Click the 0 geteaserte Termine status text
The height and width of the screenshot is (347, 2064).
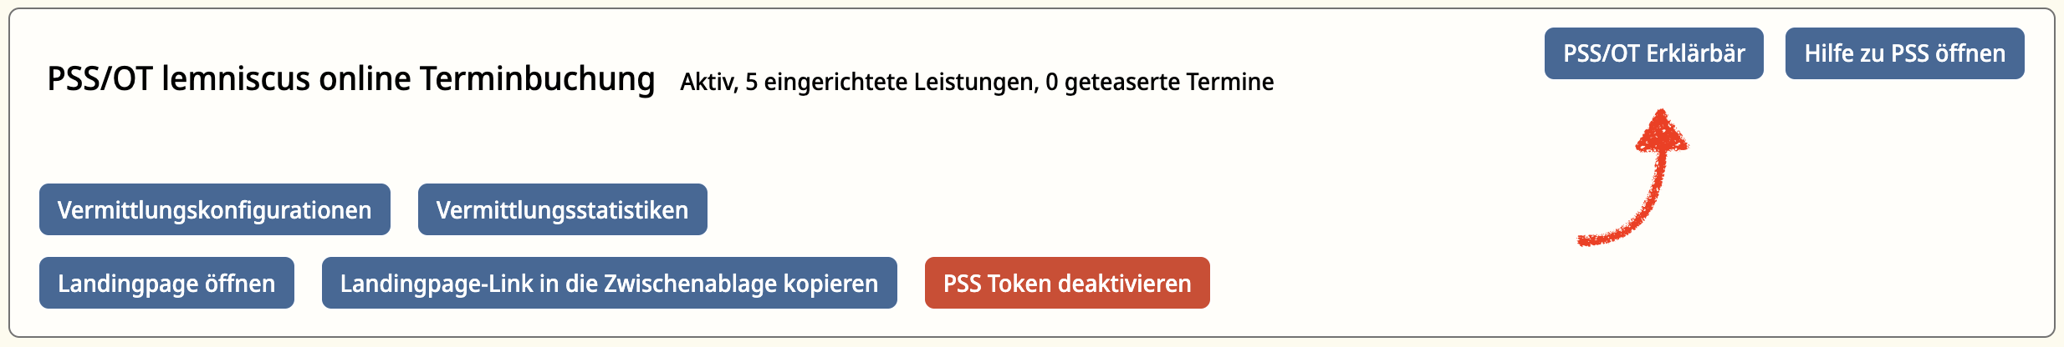(1160, 83)
